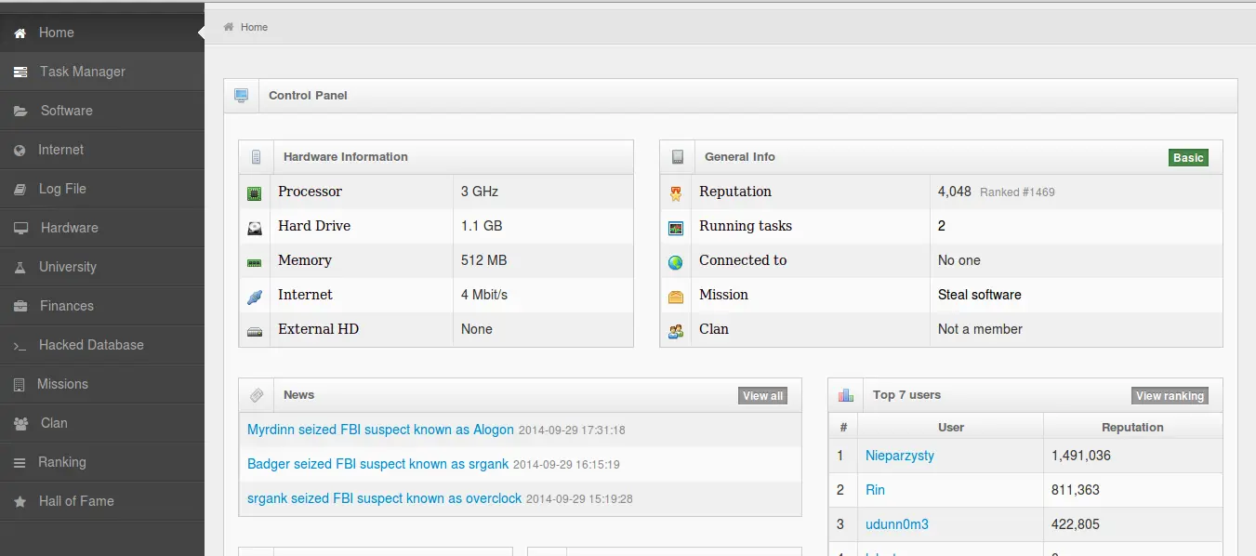Image resolution: width=1256 pixels, height=556 pixels.
Task: Click the Clan members icon in General Info
Action: pos(676,331)
